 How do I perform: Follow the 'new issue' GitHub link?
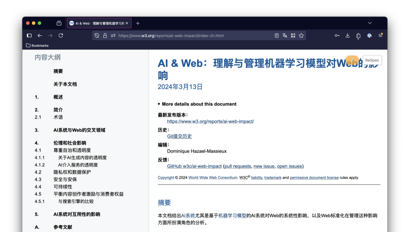[264, 166]
